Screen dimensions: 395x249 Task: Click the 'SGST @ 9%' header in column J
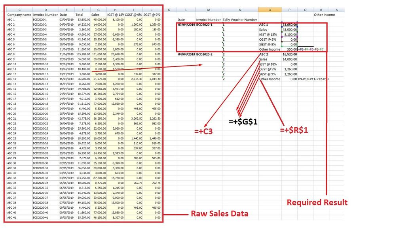(x=152, y=15)
